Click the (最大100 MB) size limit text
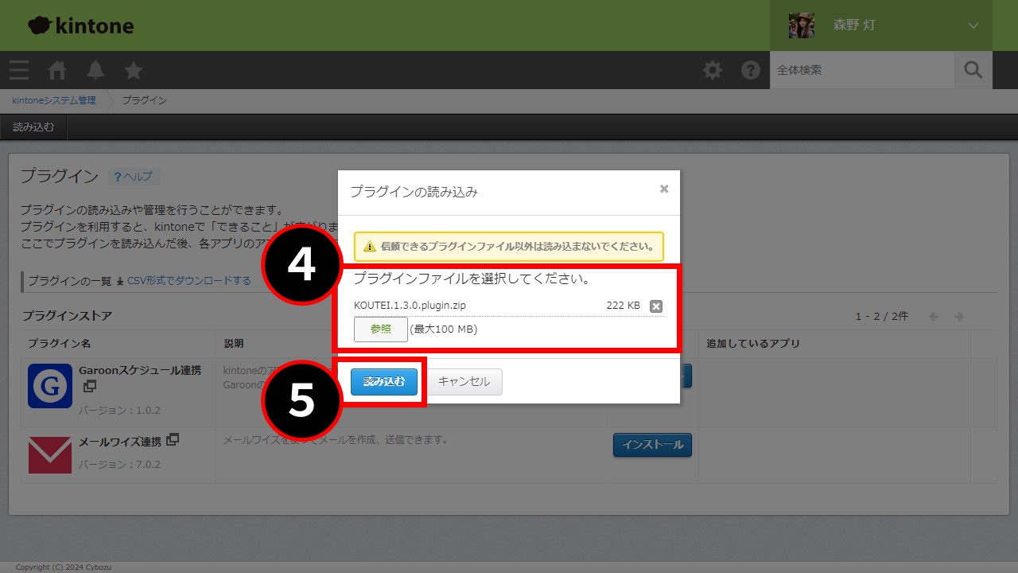The image size is (1018, 573). (444, 329)
